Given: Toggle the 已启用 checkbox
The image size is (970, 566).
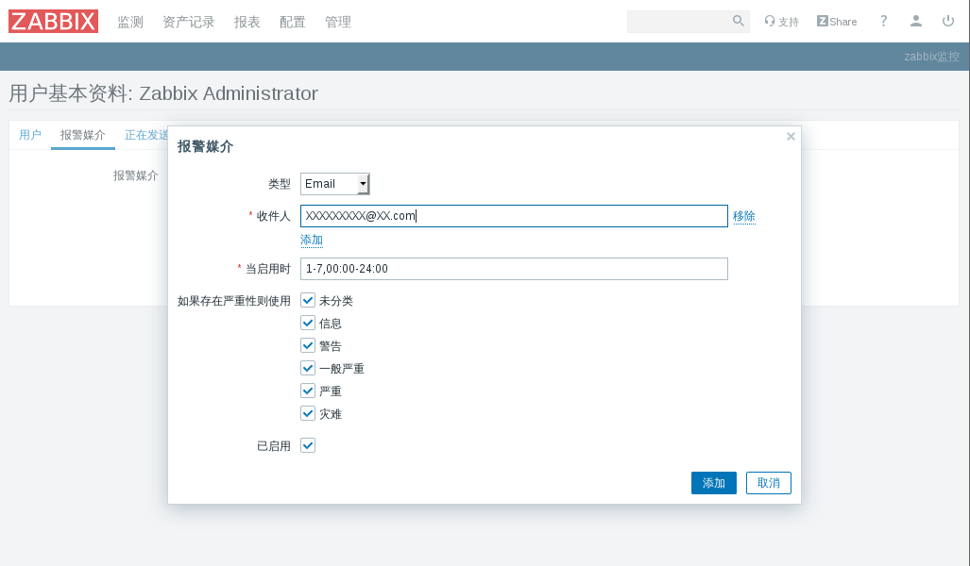Looking at the screenshot, I should coord(308,445).
